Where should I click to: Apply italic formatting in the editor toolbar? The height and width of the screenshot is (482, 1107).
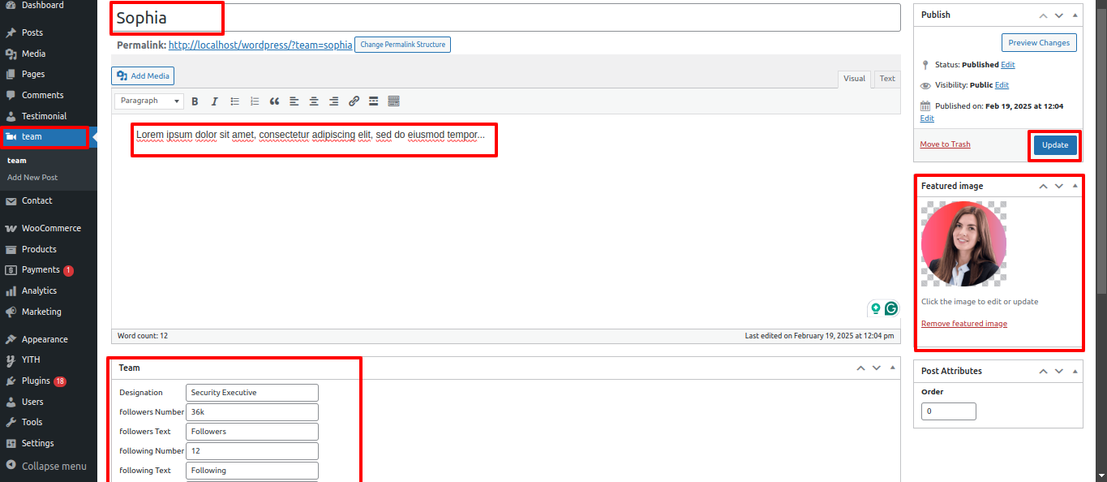click(215, 101)
